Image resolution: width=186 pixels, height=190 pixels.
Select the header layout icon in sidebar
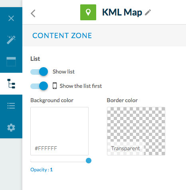pos(11,62)
